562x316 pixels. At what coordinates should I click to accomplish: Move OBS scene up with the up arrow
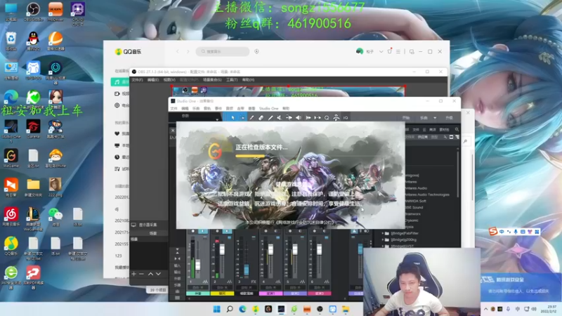tap(150, 274)
